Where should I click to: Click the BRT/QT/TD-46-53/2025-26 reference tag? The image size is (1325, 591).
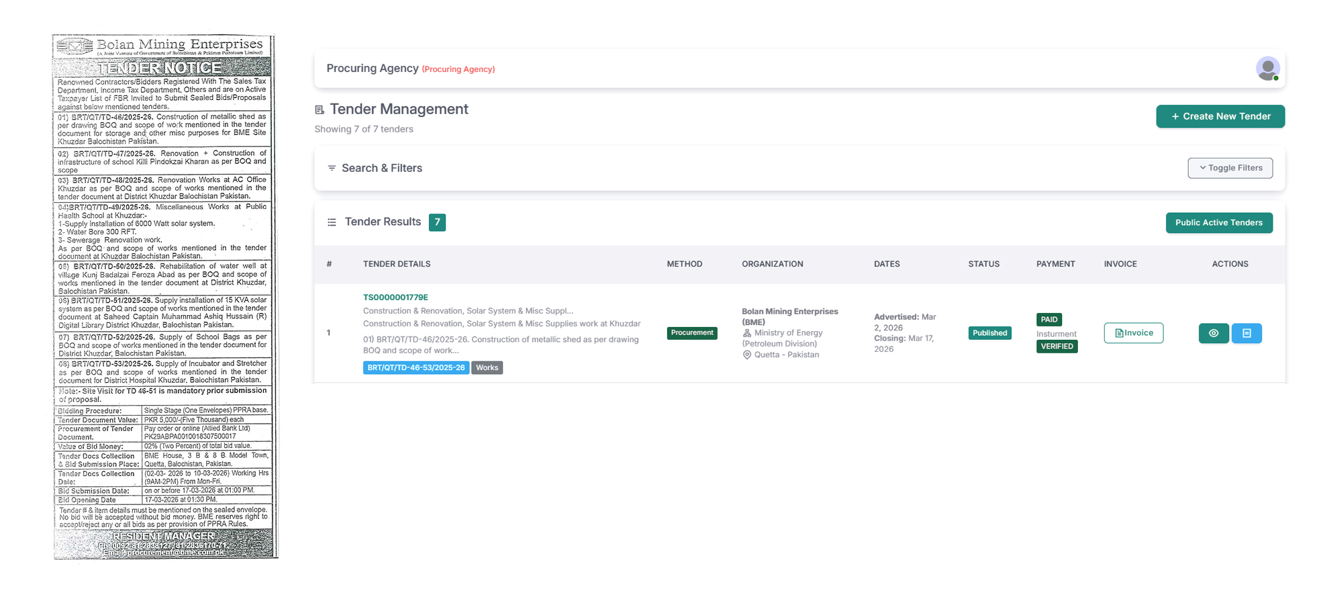(x=415, y=368)
